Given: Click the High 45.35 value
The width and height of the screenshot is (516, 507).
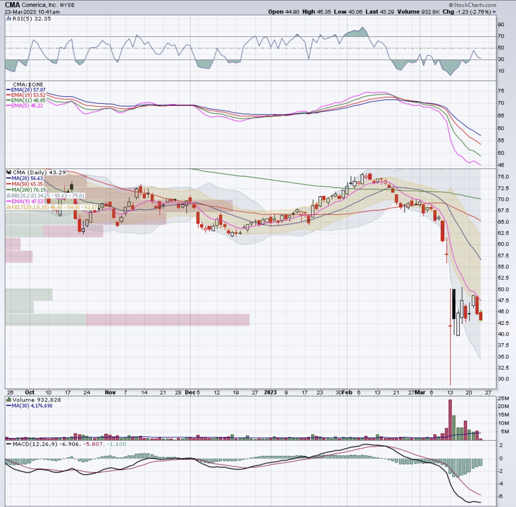Looking at the screenshot, I should [316, 12].
